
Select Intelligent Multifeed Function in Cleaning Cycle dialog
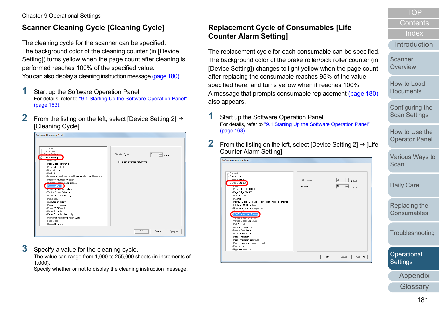61,180
